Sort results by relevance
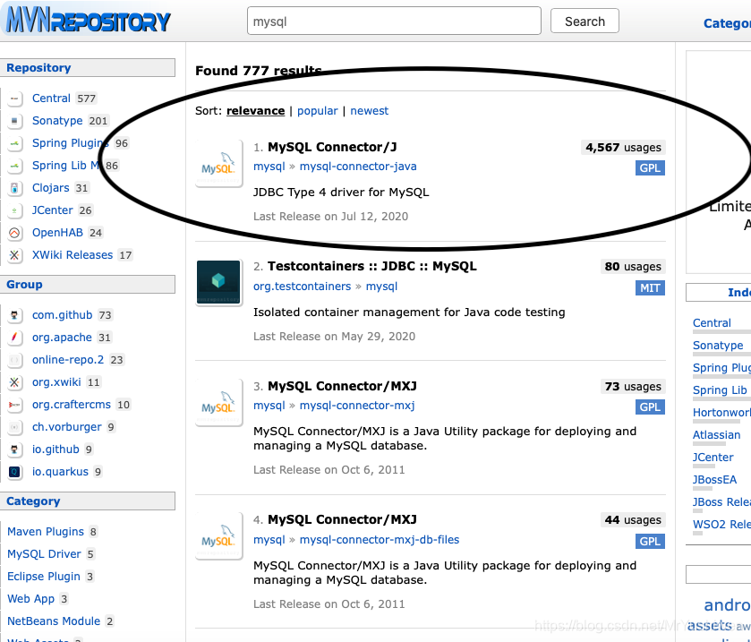 pyautogui.click(x=255, y=111)
